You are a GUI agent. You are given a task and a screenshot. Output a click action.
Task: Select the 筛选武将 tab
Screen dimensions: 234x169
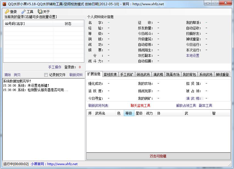pos(143,74)
